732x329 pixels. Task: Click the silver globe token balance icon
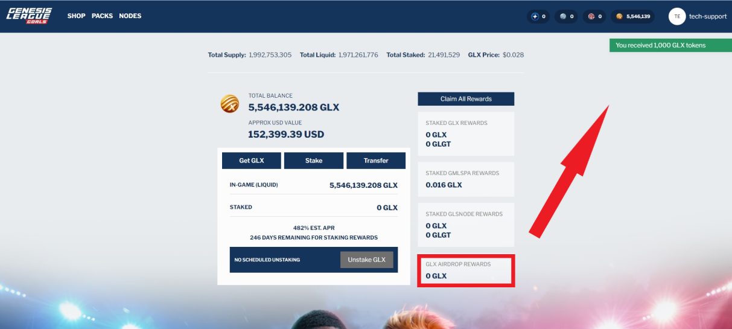tap(563, 16)
